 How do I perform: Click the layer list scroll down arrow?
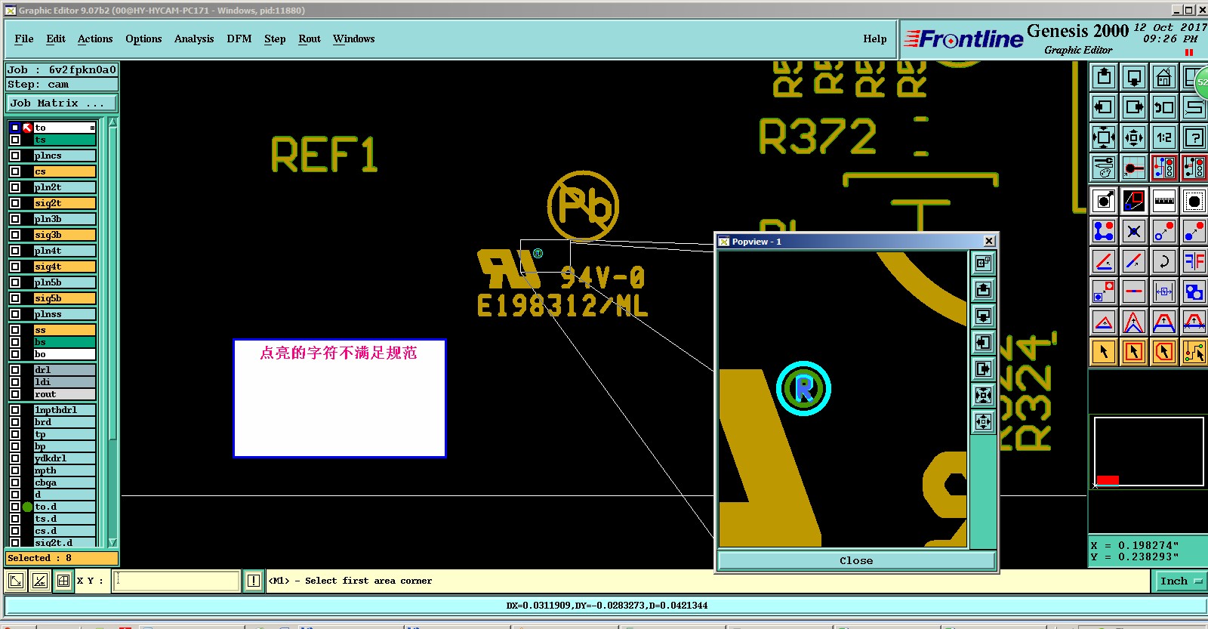pyautogui.click(x=113, y=542)
